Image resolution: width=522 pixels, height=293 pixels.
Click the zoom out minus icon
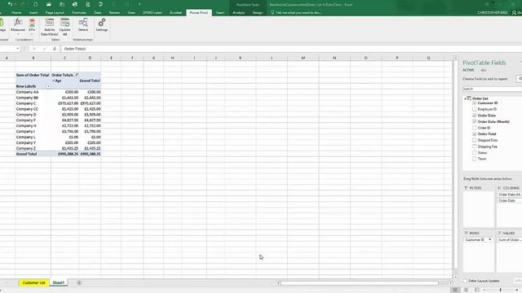point(484,290)
